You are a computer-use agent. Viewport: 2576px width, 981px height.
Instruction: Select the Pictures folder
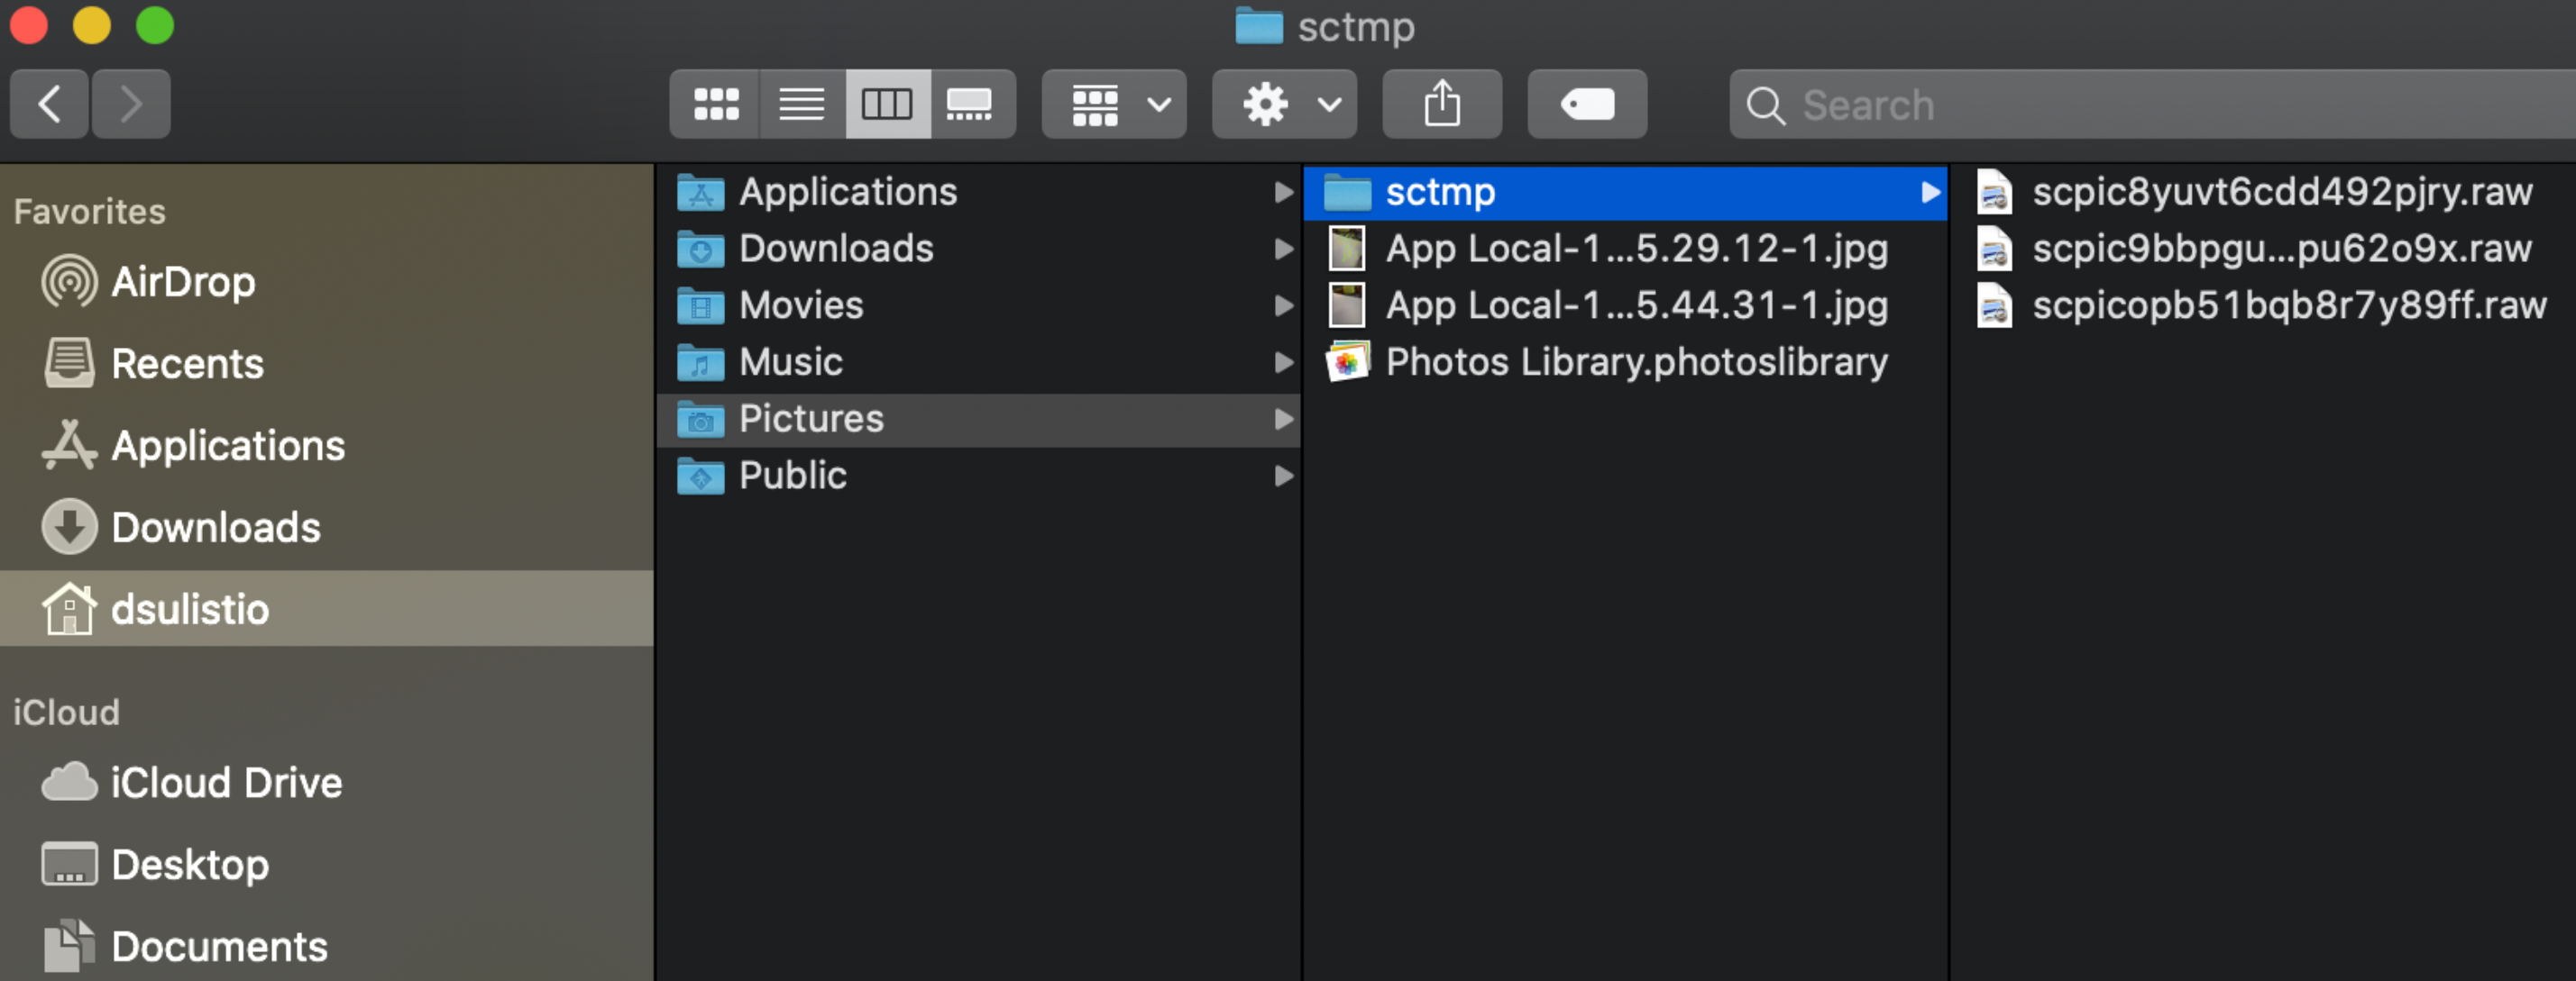coord(978,419)
